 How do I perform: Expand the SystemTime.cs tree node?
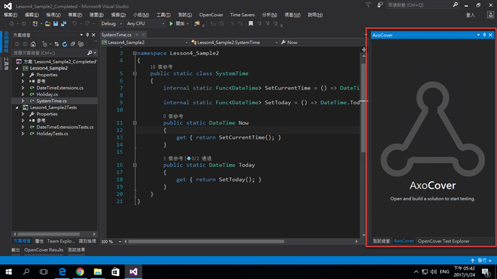click(23, 101)
